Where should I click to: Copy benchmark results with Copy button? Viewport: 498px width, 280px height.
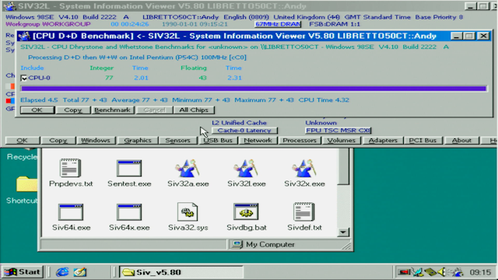click(x=72, y=110)
